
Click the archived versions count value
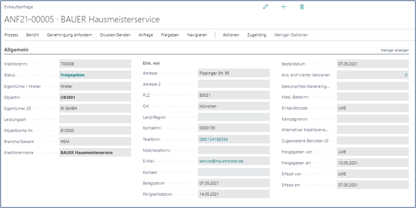[405, 75]
